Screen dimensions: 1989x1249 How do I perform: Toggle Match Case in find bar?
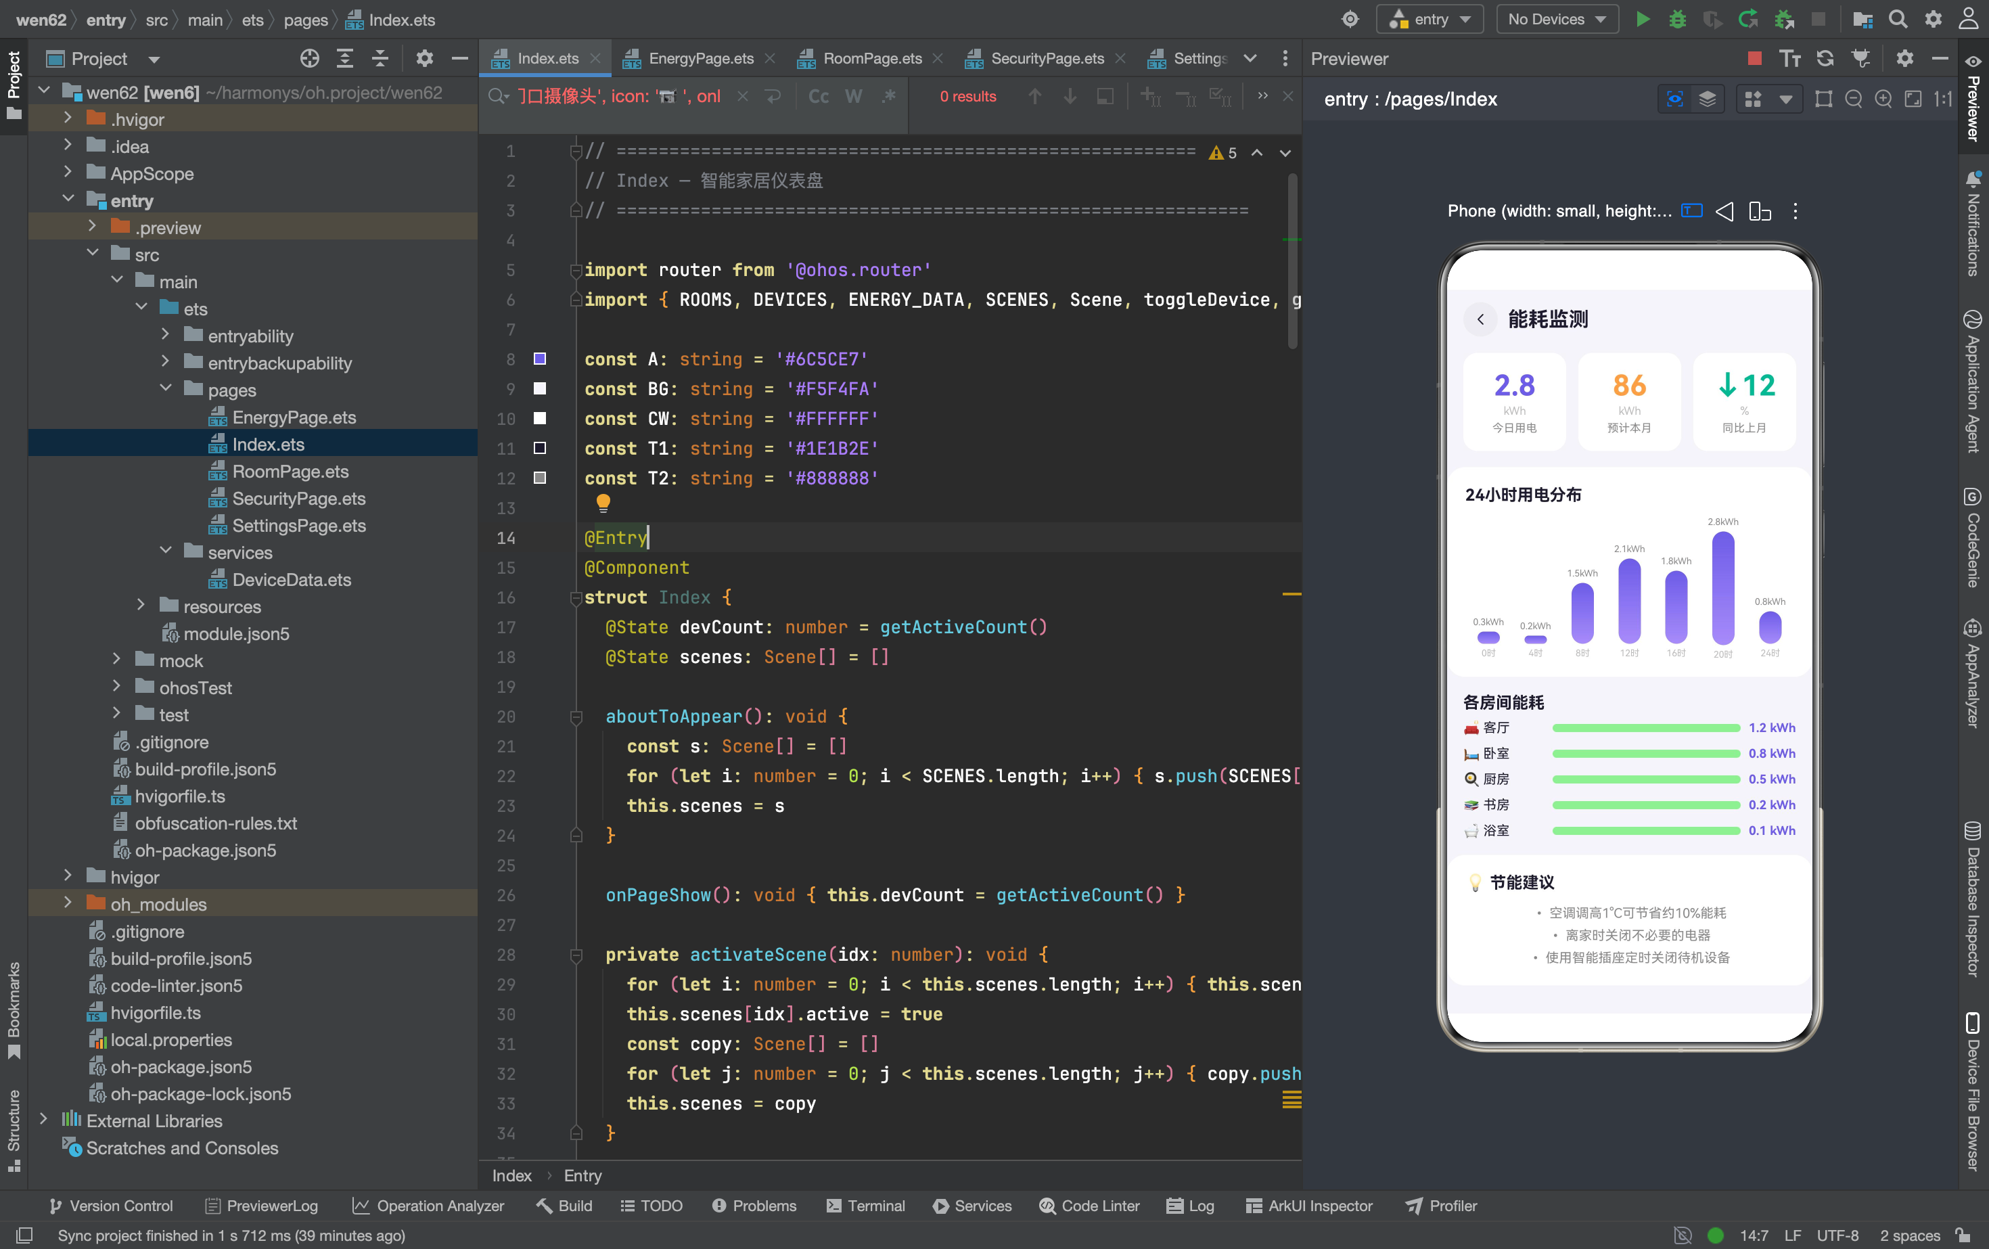(x=819, y=97)
